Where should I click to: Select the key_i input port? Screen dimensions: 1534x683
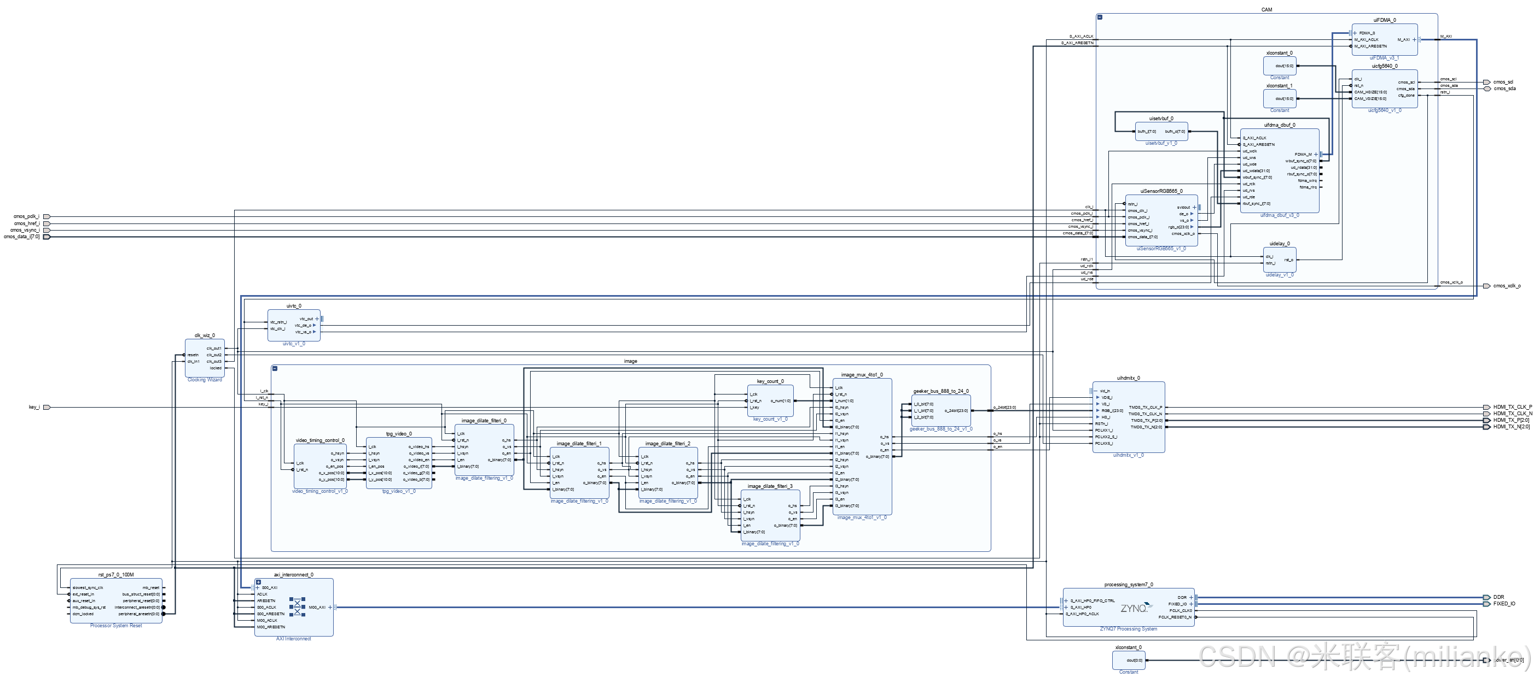[x=47, y=408]
